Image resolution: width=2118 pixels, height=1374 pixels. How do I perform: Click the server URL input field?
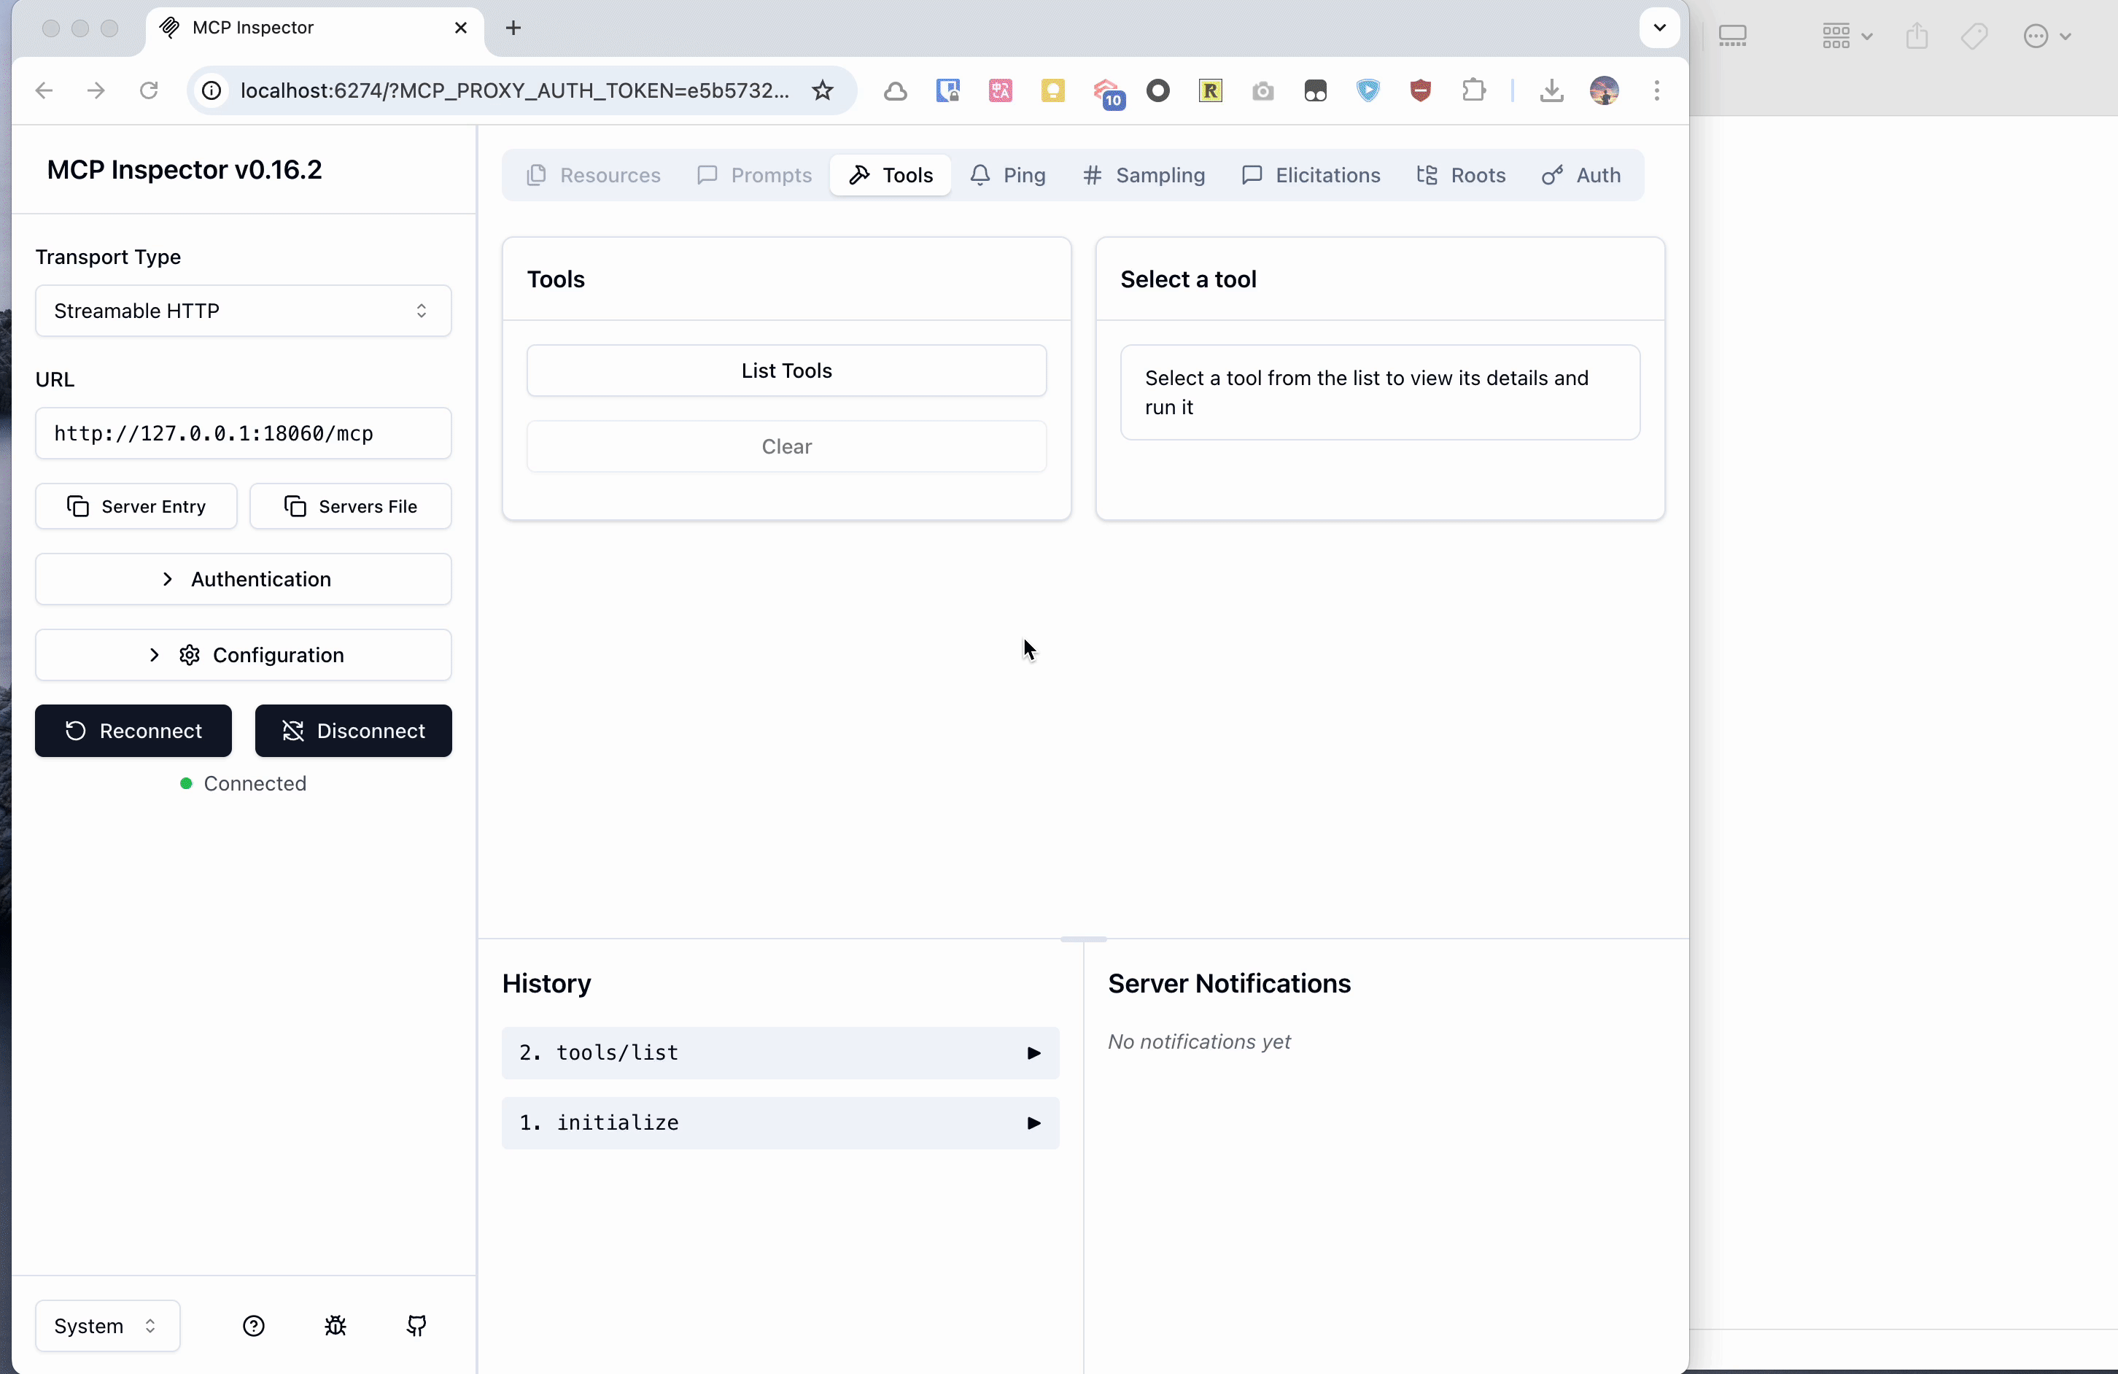(x=243, y=433)
